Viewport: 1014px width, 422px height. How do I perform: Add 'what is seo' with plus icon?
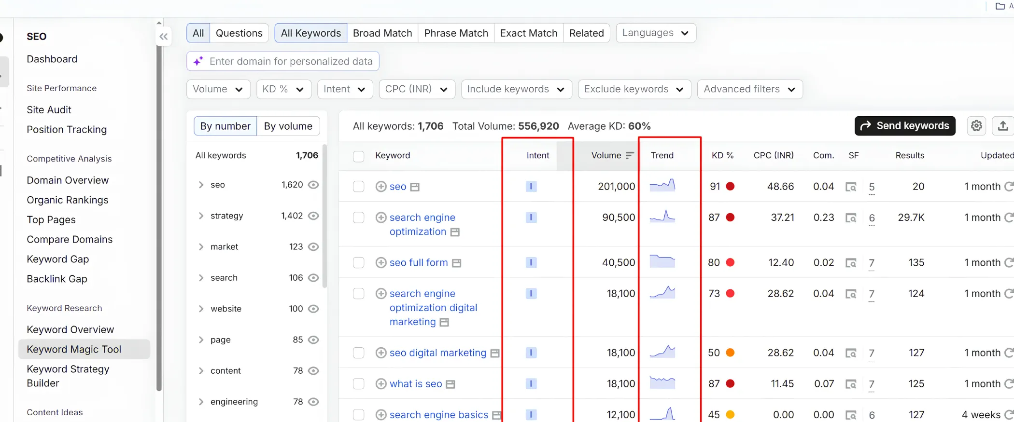coord(381,384)
